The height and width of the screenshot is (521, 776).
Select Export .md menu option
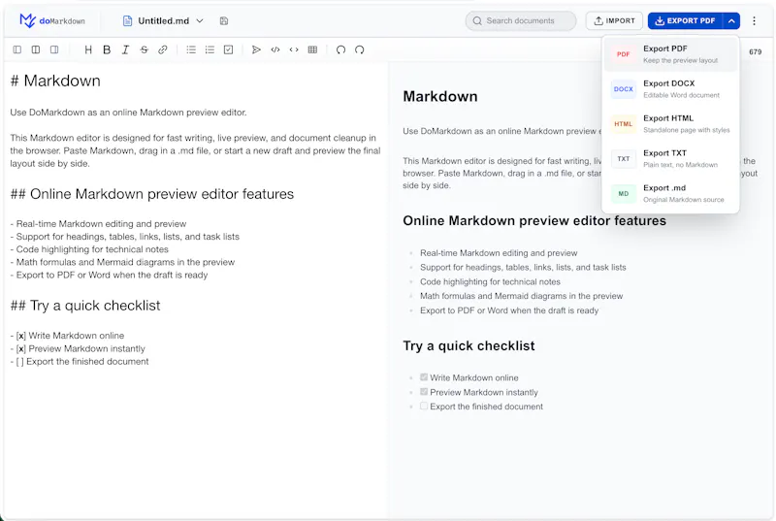coord(670,193)
